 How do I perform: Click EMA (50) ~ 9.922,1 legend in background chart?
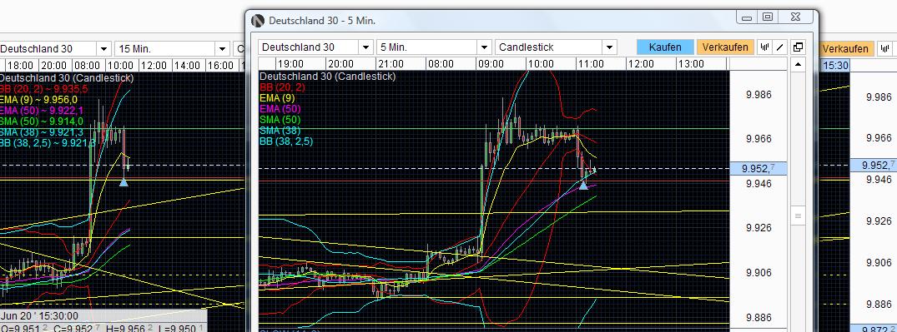(x=42, y=110)
